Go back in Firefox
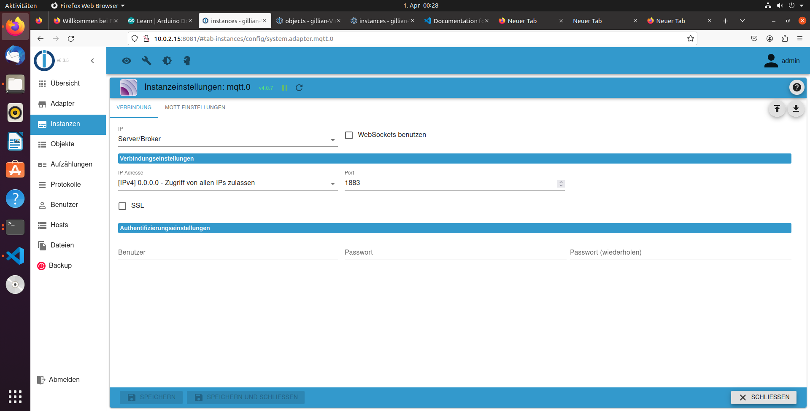Viewport: 810px width, 411px height. [x=40, y=38]
